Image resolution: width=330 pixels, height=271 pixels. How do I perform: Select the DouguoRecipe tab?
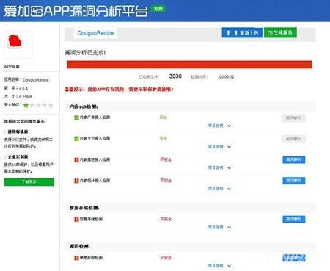[x=96, y=33]
